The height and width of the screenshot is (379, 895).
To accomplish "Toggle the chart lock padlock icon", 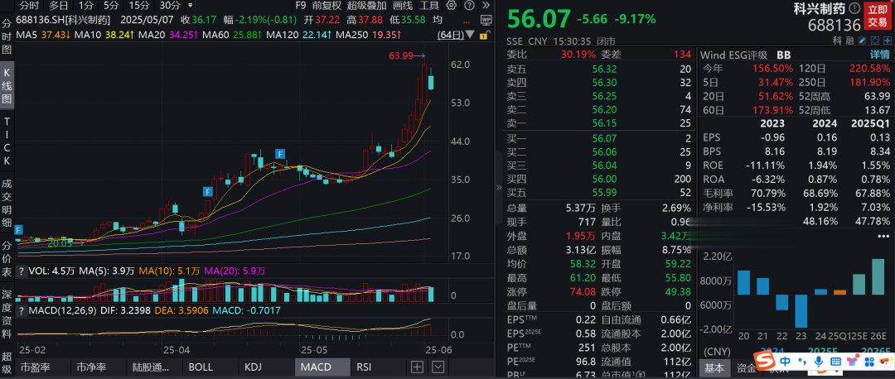I will (x=484, y=36).
